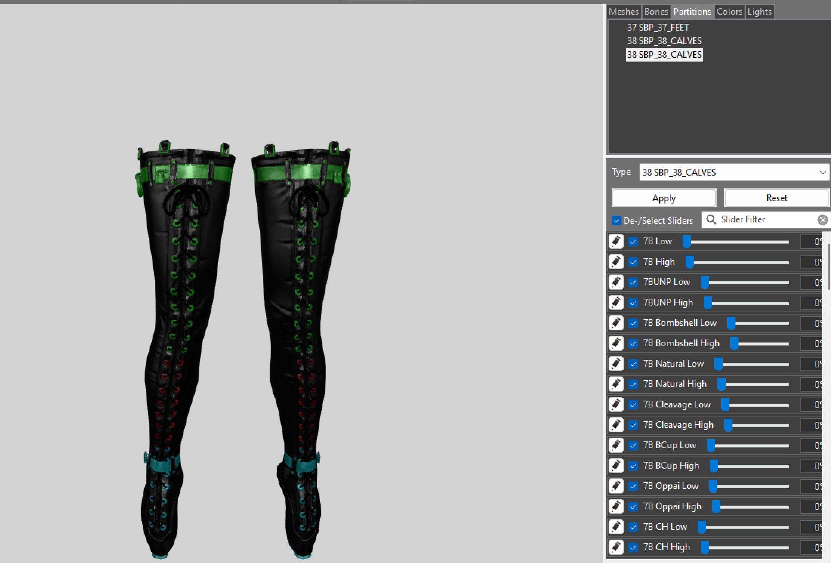Switch to the Colors tab
This screenshot has width=831, height=563.
point(729,11)
